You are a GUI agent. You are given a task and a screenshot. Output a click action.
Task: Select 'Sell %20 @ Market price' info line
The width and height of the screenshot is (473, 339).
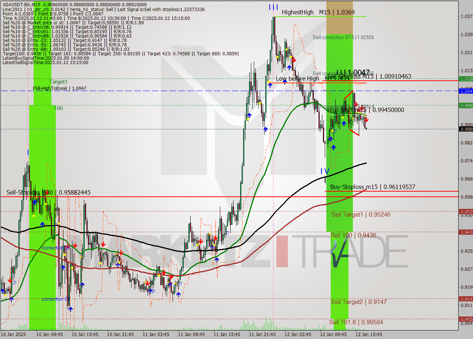(73, 23)
